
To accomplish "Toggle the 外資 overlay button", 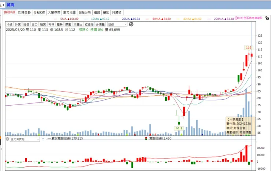I will tap(18, 24).
